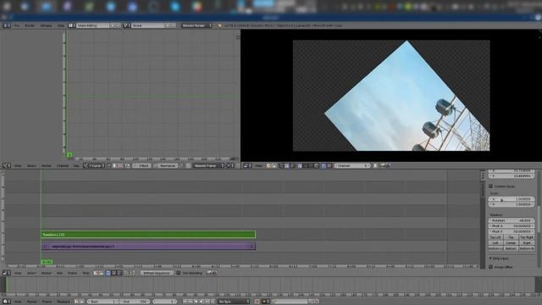Image resolution: width=542 pixels, height=305 pixels.
Task: Click the Pivot Y value field
Action: [x=512, y=231]
